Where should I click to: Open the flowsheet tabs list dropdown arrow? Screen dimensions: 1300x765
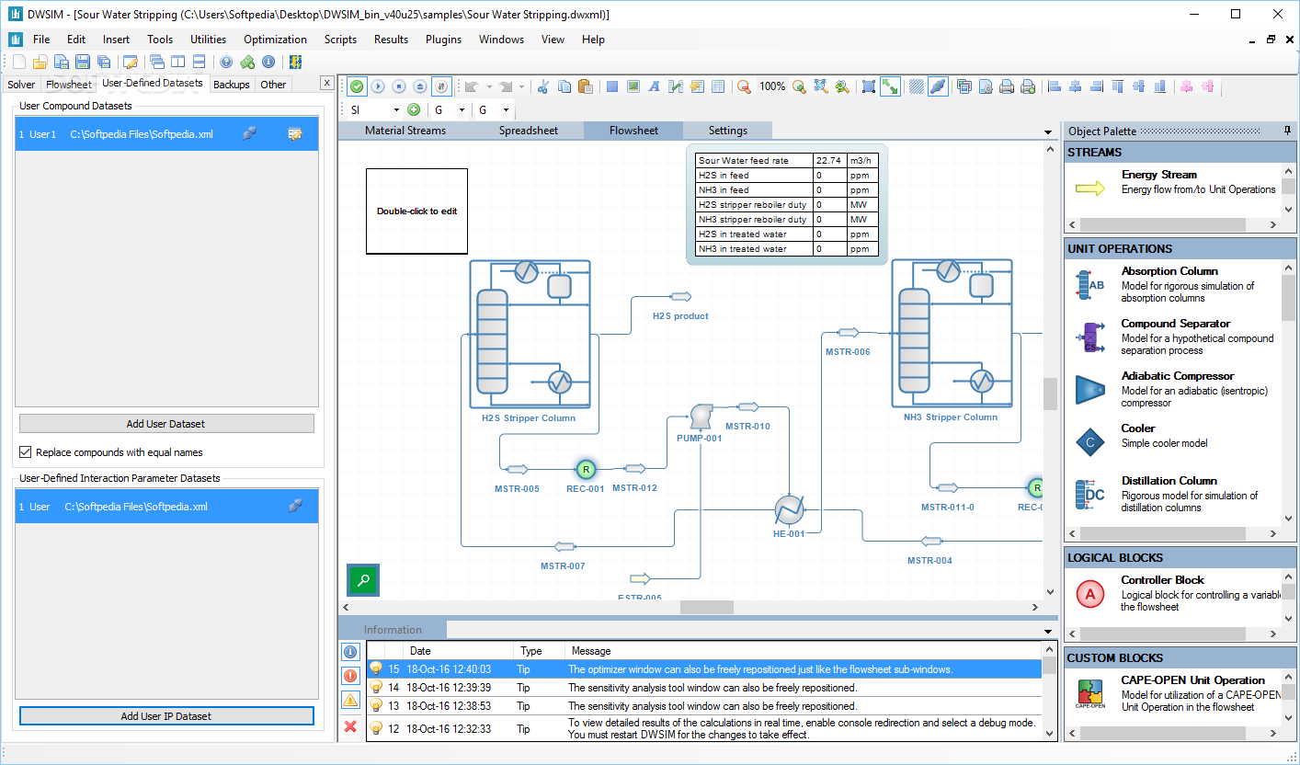click(1048, 132)
